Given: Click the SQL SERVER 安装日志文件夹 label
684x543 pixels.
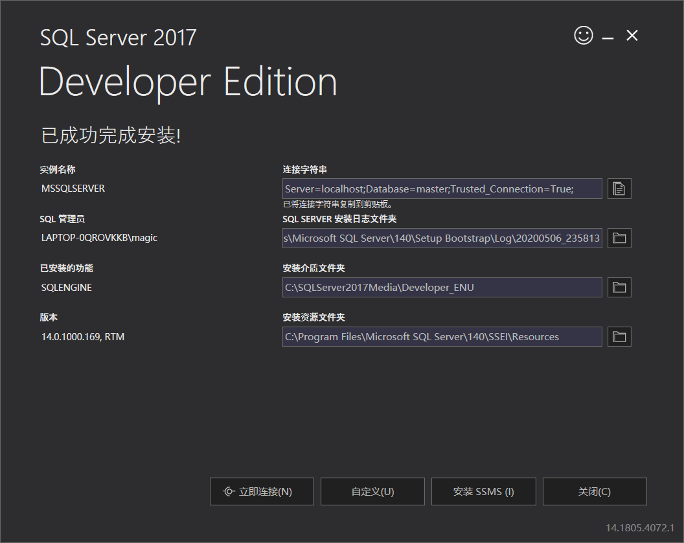Looking at the screenshot, I should point(339,219).
